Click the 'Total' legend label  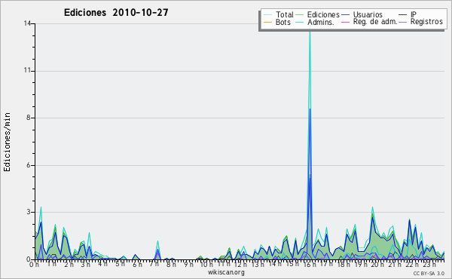tap(285, 15)
